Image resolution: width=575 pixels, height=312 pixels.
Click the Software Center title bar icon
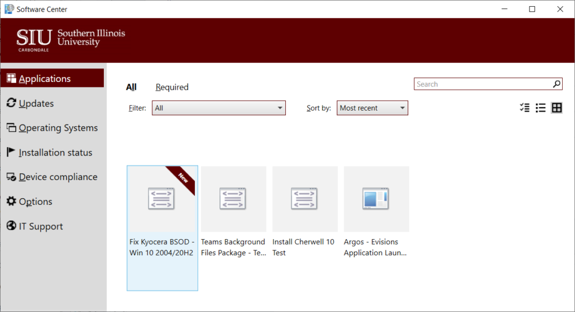[x=9, y=9]
